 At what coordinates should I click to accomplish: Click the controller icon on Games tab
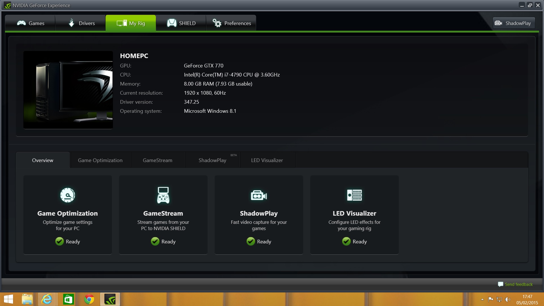pos(21,23)
